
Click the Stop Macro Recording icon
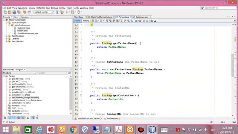point(147,21)
